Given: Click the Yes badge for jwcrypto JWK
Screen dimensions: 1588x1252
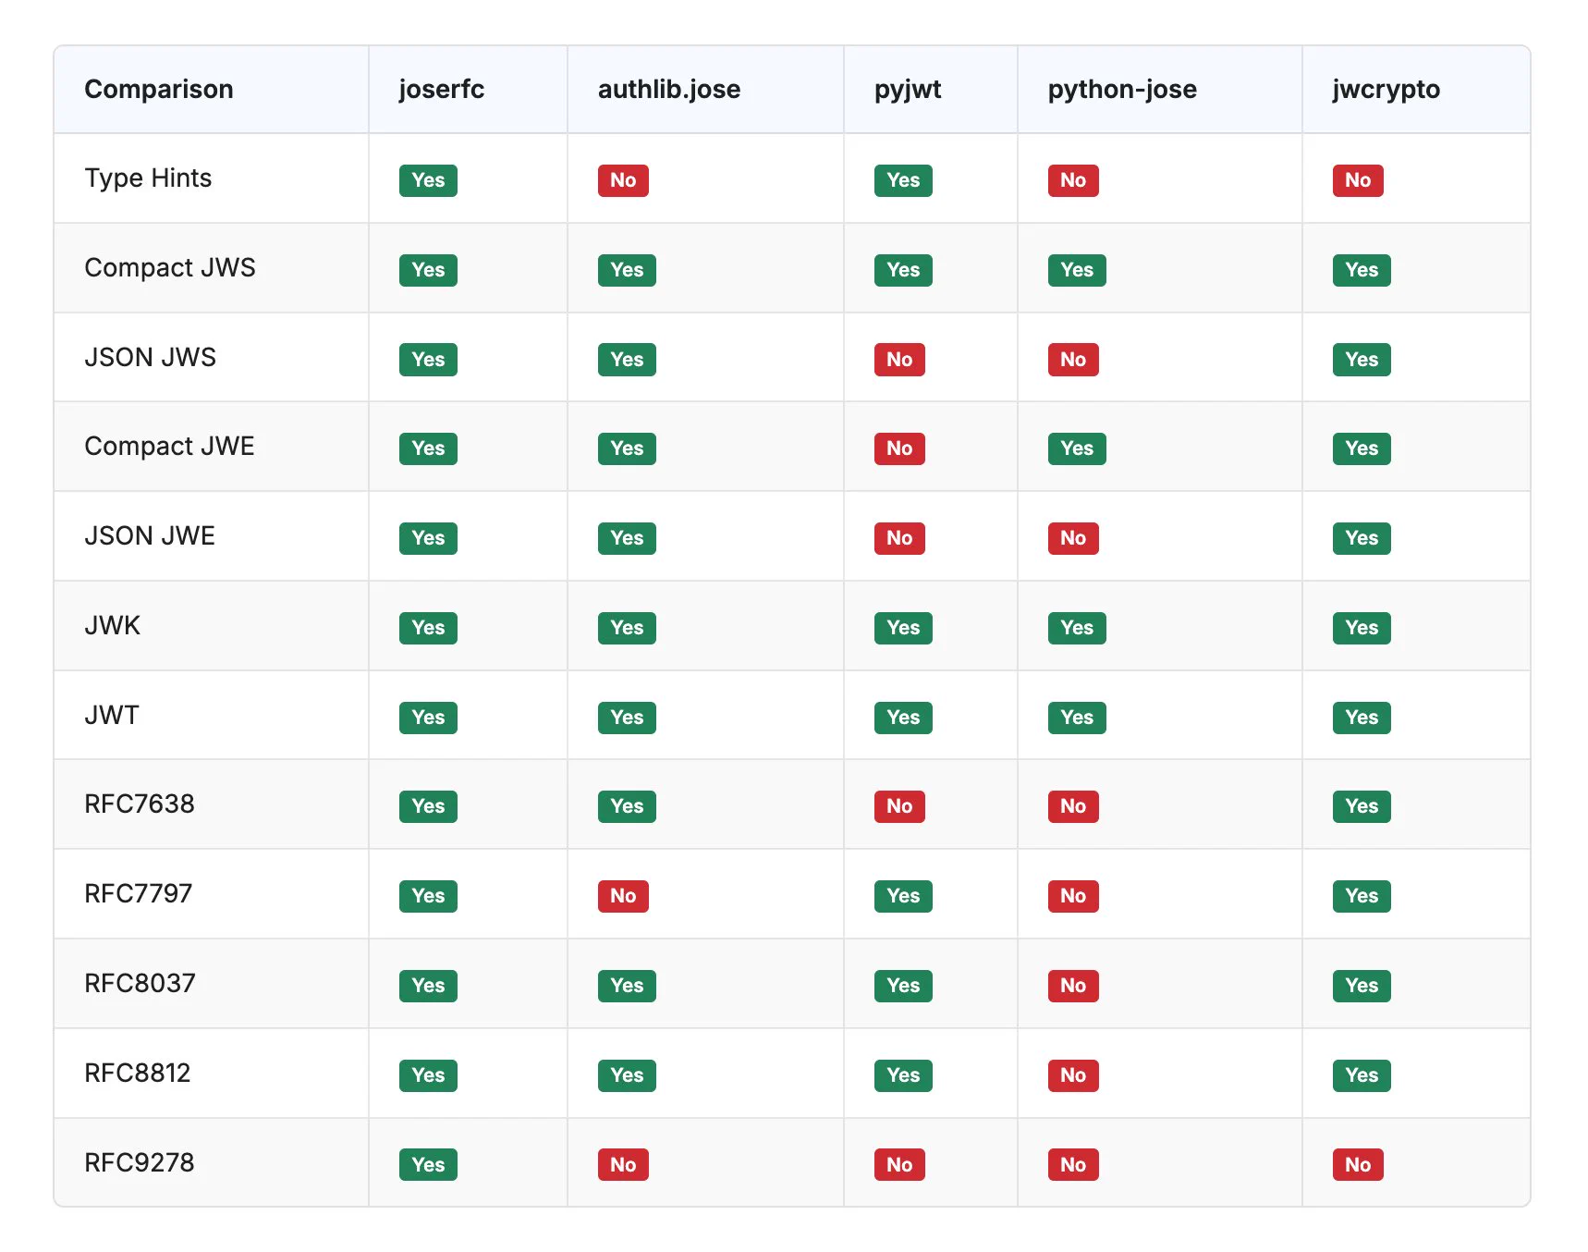Looking at the screenshot, I should (x=1362, y=628).
